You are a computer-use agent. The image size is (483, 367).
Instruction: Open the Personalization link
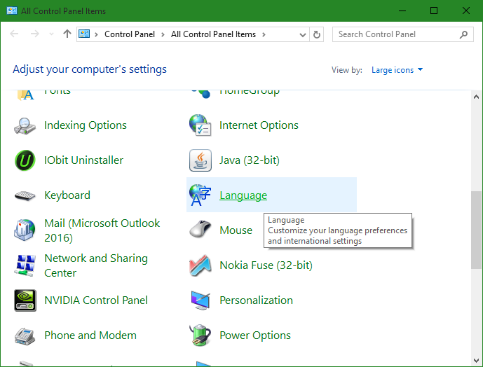[x=256, y=300]
